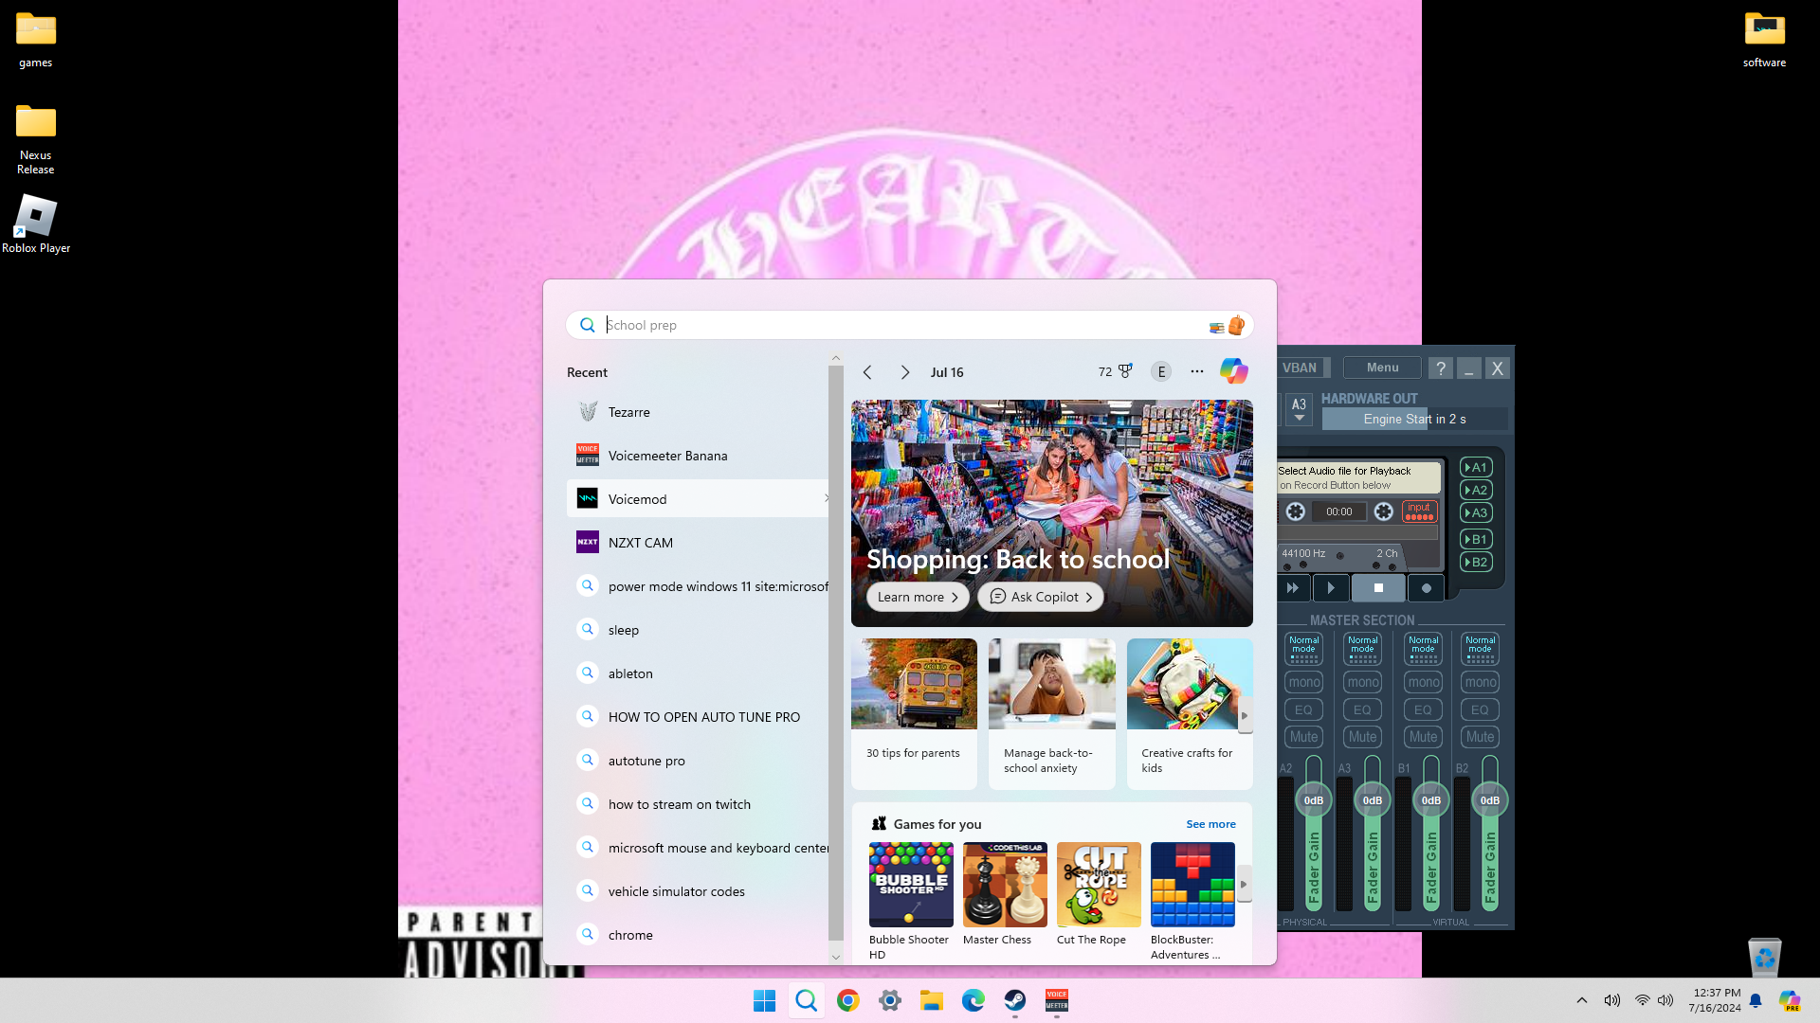Open the Voicemeeter Menu

pos(1382,368)
